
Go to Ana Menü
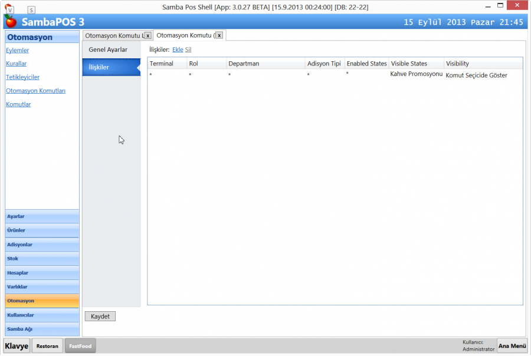(512, 346)
